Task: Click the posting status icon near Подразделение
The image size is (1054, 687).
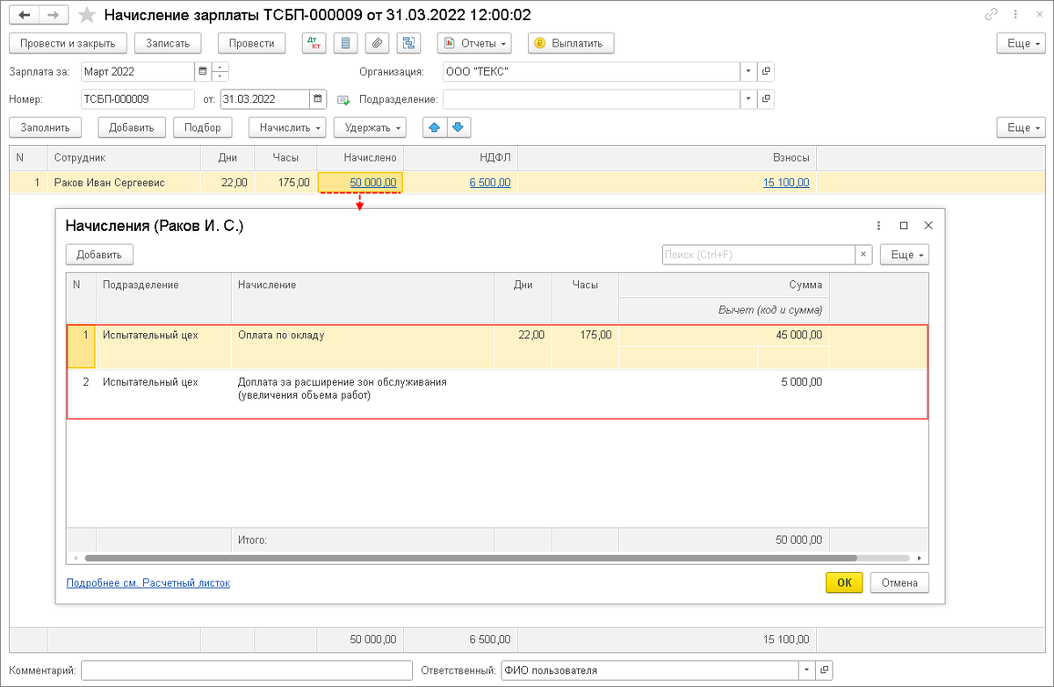Action: pyautogui.click(x=343, y=99)
